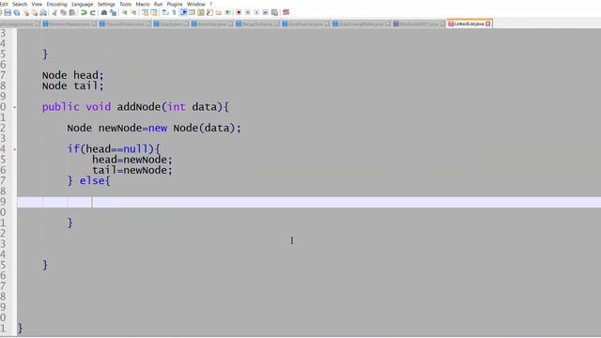This screenshot has width=601, height=338.
Task: Click the Save All toolbar icon
Action: [17, 12]
